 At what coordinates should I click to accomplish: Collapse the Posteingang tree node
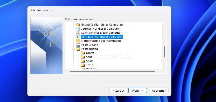point(73,49)
